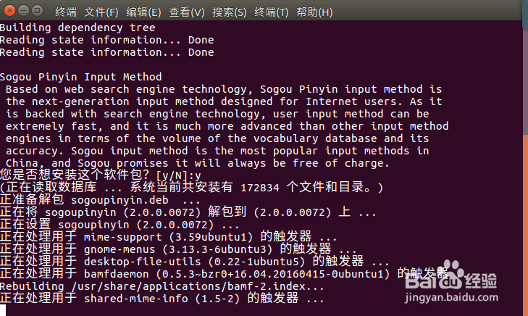Open the 文件(F) menu
The height and width of the screenshot is (316, 528).
(x=101, y=13)
